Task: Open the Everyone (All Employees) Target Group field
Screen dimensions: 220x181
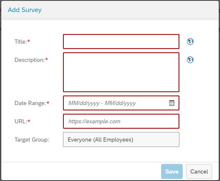Action: (121, 139)
